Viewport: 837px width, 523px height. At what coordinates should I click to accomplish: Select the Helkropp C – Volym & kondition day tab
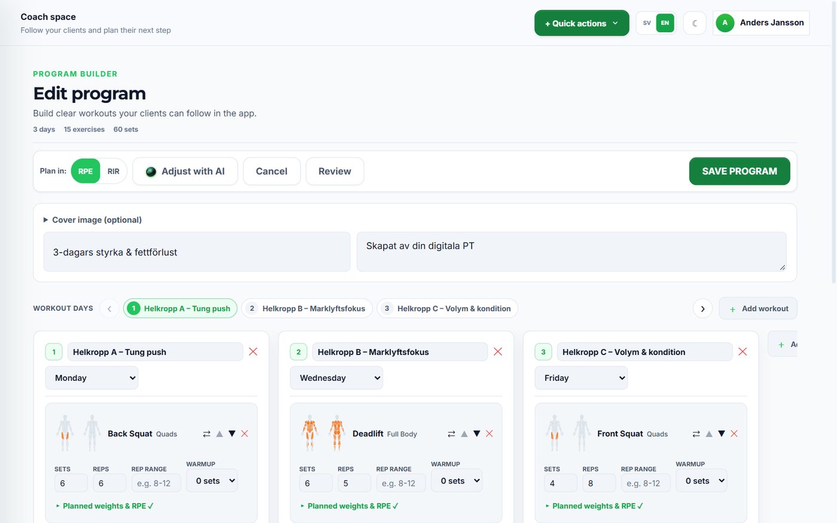(x=447, y=308)
